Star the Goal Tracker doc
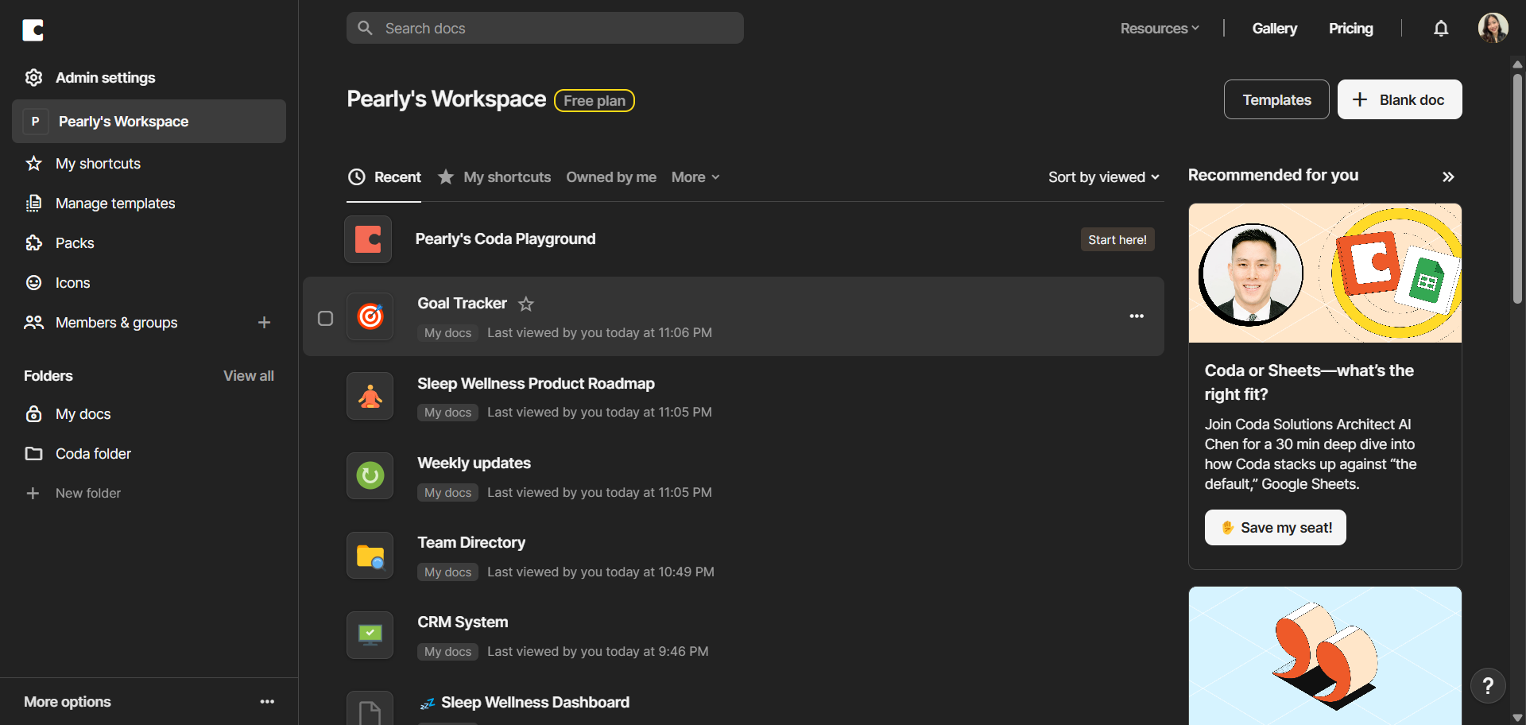 (x=526, y=304)
